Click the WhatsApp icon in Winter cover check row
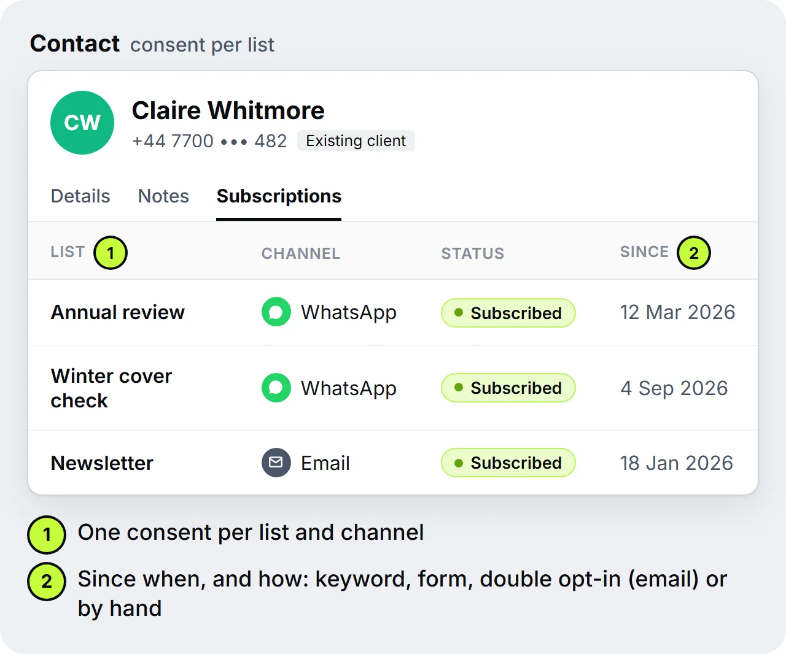 (x=276, y=388)
